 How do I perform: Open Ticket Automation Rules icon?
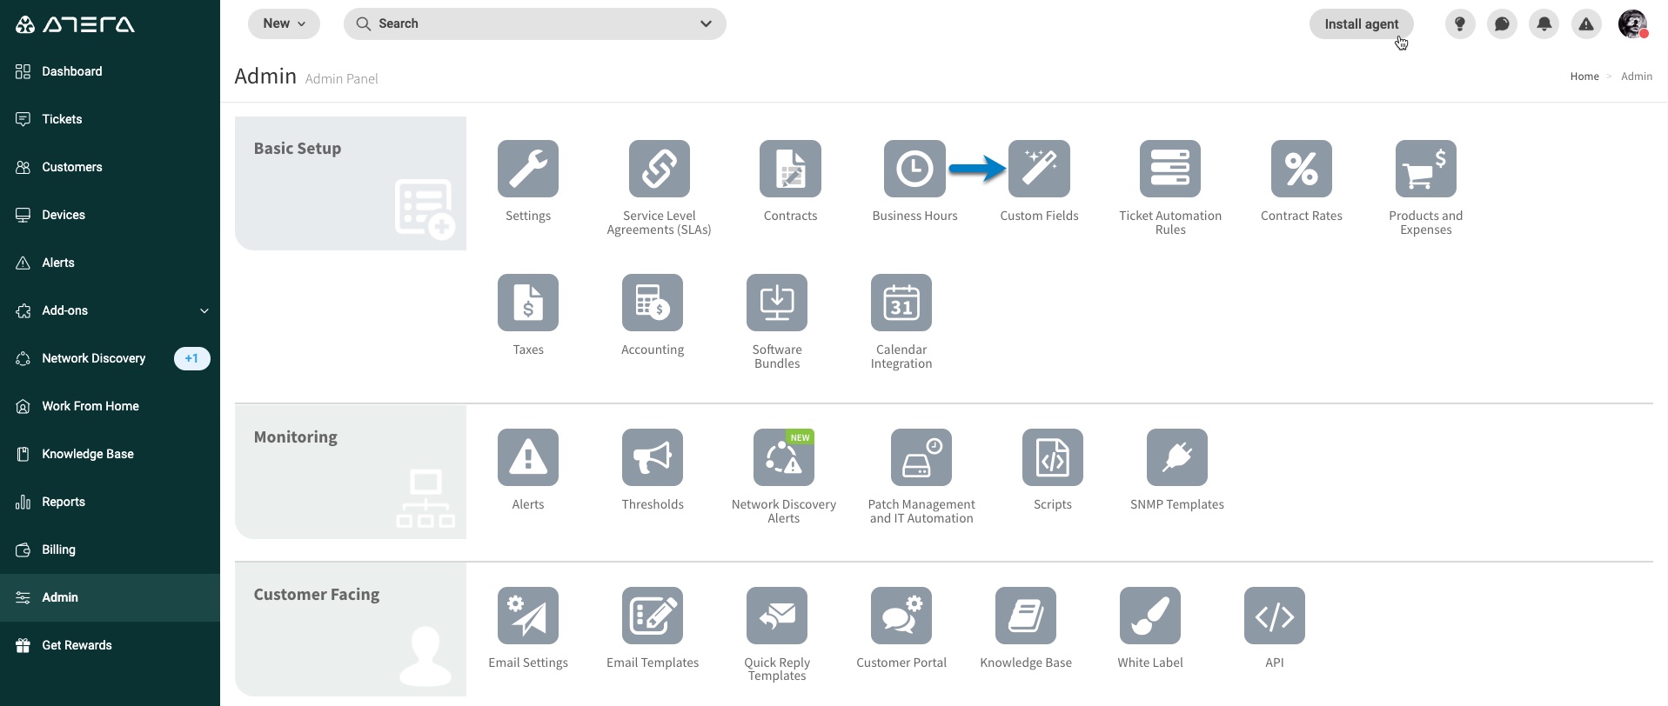[x=1170, y=169]
